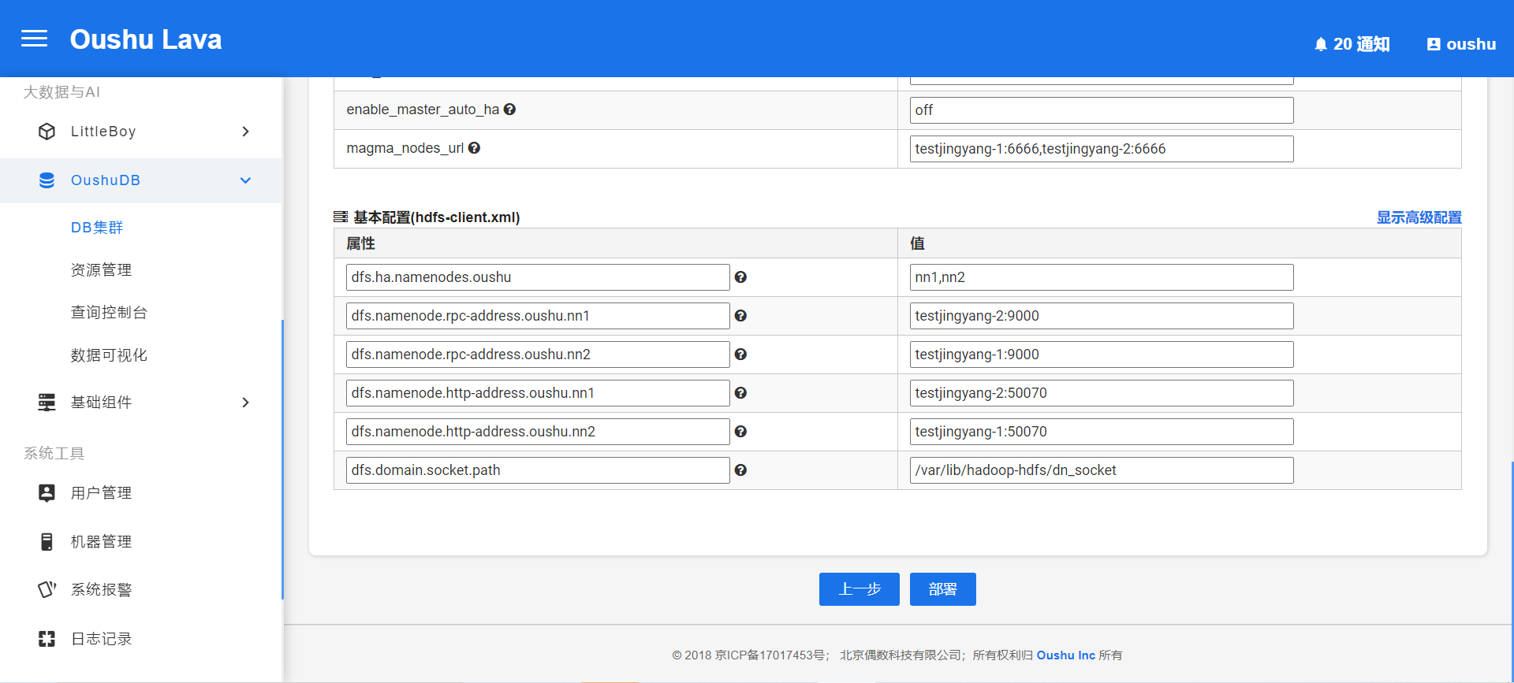This screenshot has height=683, width=1514.
Task: Click help icon for dfs.ha.namenodes.oushu
Action: [x=740, y=277]
